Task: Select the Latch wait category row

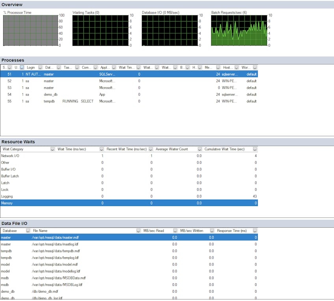Action: 129,183
